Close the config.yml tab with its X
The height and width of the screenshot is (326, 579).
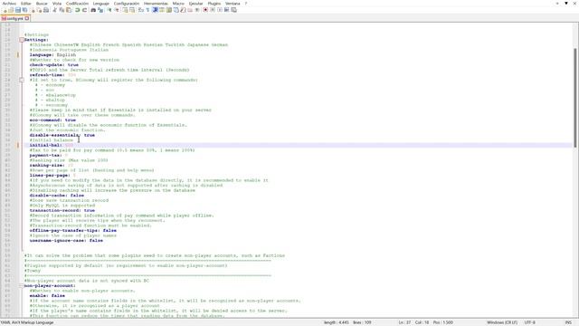(x=27, y=18)
